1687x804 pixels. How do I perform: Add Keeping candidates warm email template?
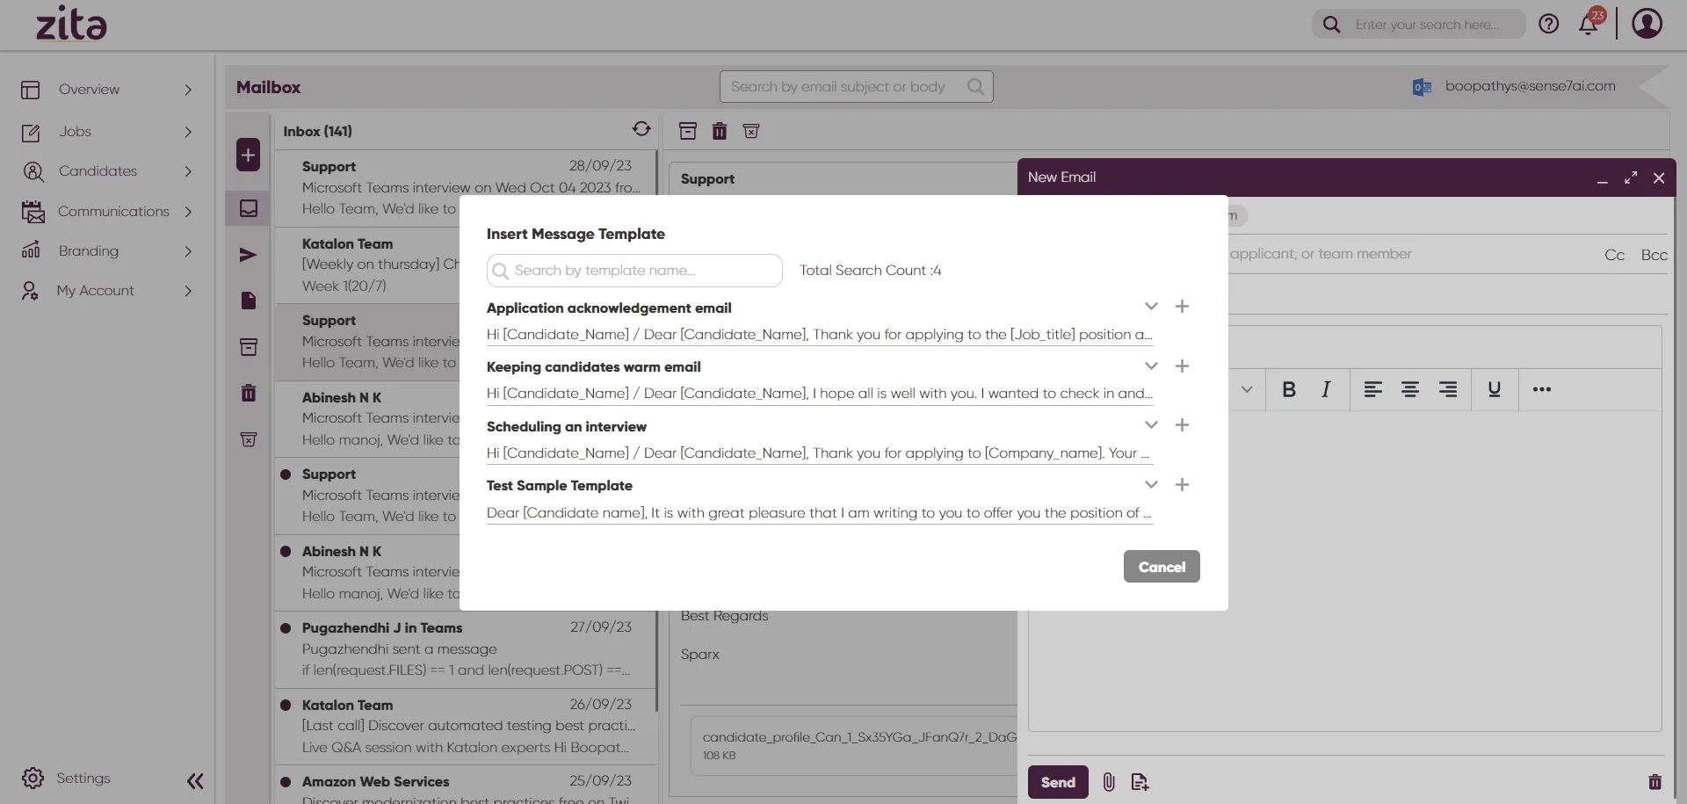pyautogui.click(x=1182, y=366)
